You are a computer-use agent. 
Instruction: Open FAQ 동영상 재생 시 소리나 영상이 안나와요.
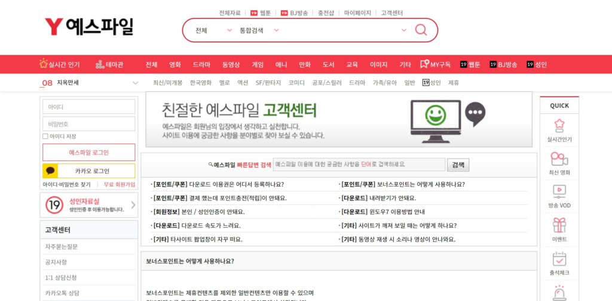point(398,240)
